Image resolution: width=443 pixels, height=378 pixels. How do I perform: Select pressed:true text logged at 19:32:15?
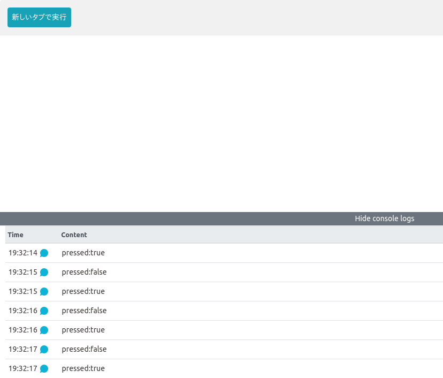coord(83,291)
